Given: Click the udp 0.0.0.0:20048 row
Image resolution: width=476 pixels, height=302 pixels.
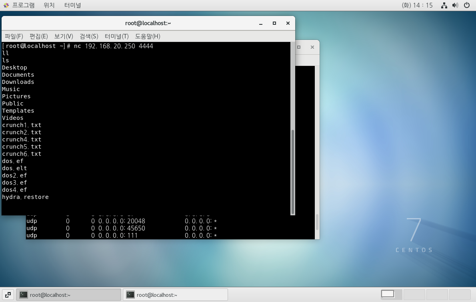Looking at the screenshot, I should 122,221.
